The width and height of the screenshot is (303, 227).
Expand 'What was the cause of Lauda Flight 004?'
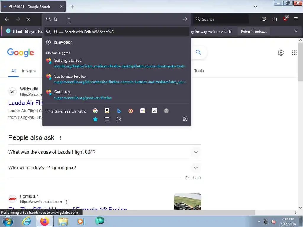point(104,152)
